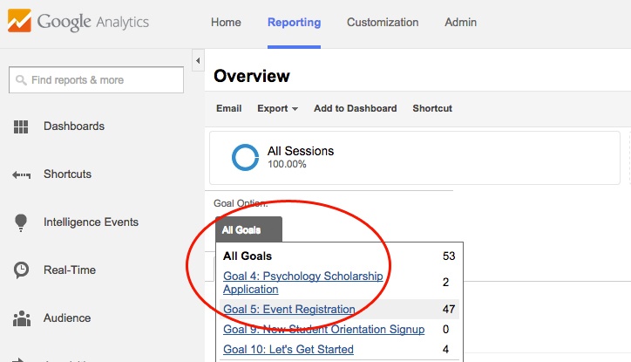Open the Export dropdown menu

coord(277,109)
